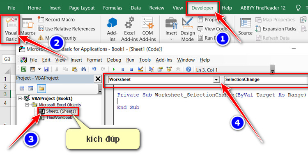
Task: Open the Formulas ribbon tab
Action: [113, 8]
